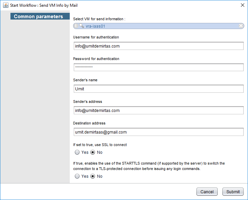
Task: Choose No for the STARTTLS option
Action: coord(93,176)
